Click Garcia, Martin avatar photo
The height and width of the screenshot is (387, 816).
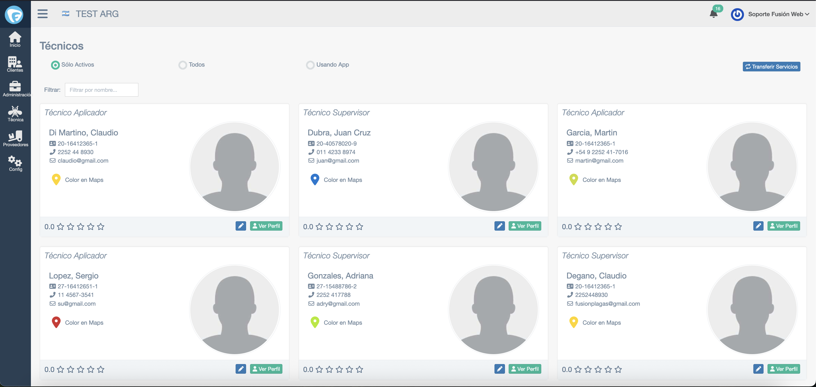(x=752, y=167)
